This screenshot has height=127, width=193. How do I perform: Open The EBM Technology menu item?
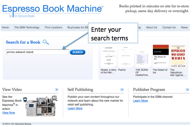[x=27, y=28]
